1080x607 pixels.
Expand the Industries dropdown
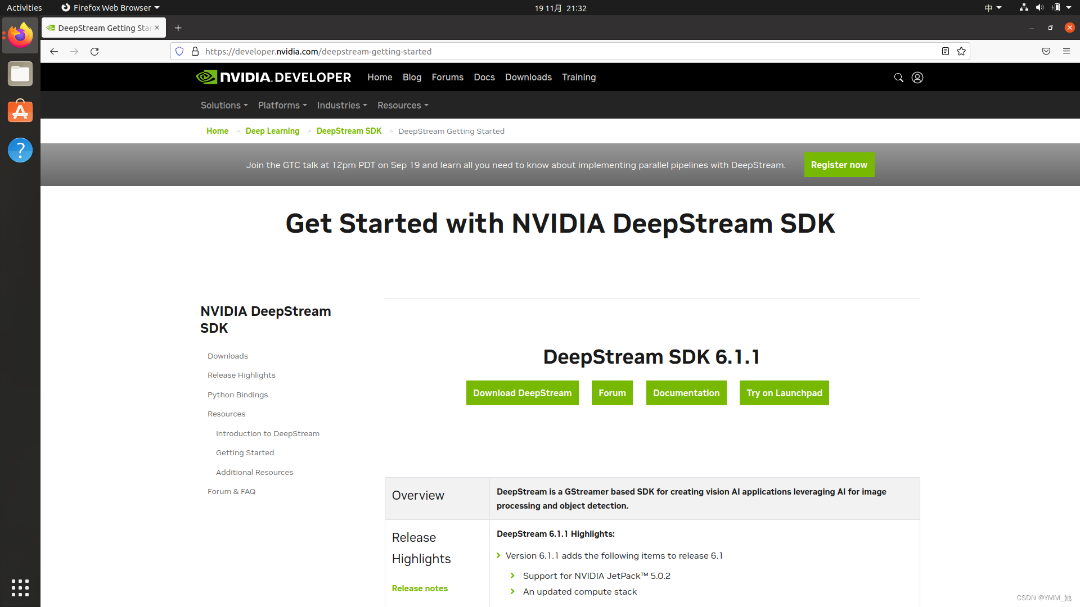point(341,105)
